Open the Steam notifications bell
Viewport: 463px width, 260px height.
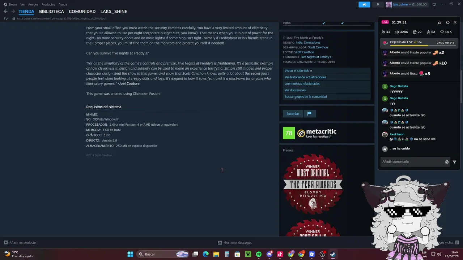pos(378,4)
